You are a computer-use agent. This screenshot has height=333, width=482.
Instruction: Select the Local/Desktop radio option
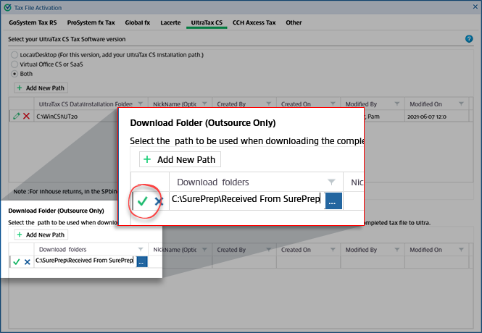[14, 55]
